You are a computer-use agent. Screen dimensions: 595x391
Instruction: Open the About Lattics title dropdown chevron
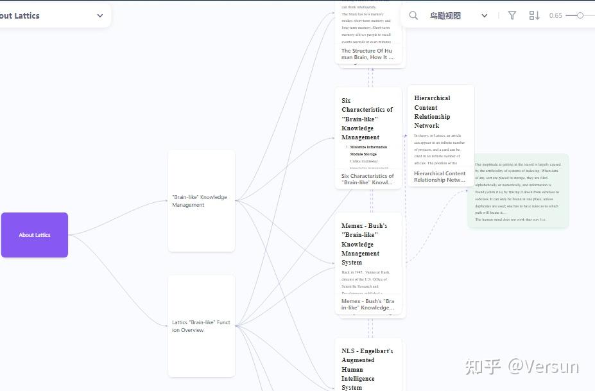pos(99,15)
